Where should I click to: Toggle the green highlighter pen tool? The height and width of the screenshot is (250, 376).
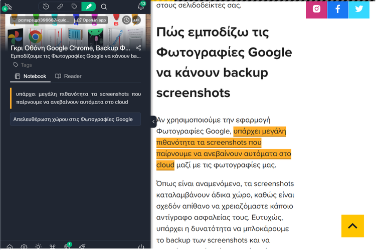coord(88,6)
